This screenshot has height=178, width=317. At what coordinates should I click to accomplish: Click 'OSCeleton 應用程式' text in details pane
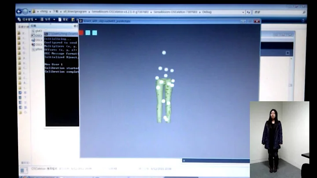point(44,168)
